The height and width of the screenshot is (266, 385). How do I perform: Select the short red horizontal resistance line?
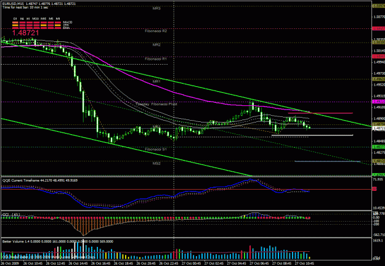(x=320, y=113)
